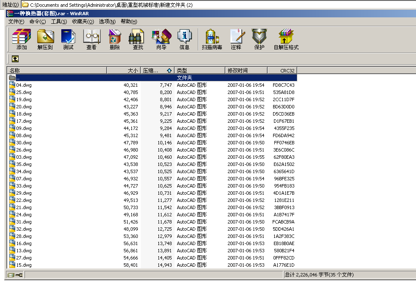The image size is (416, 287).
Task: Sort by 压缩 packed size column header
Action: pos(157,70)
